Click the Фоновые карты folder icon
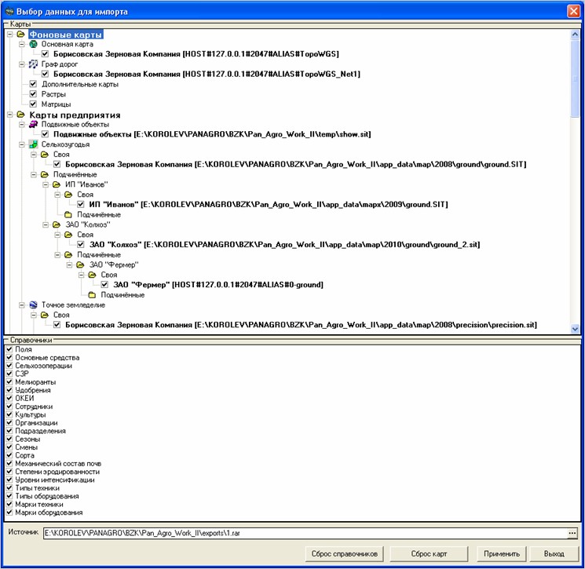Screen dimensions: 585x569 pos(20,35)
